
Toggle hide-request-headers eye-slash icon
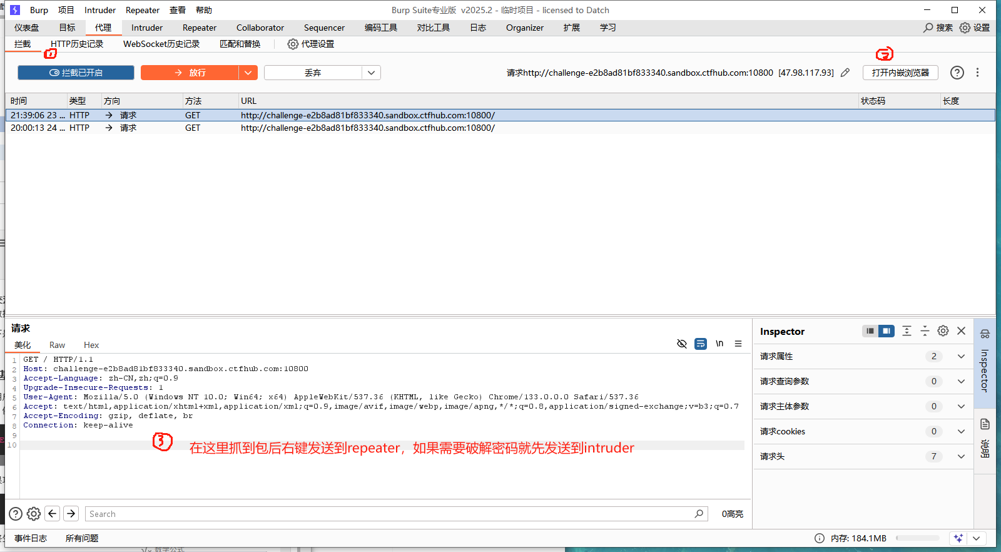[682, 344]
